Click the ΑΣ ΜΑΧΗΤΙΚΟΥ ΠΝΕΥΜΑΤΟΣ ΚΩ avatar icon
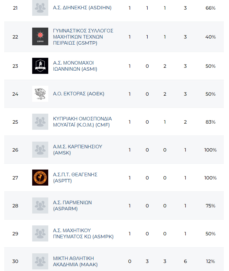The width and height of the screenshot is (229, 271). coord(40,233)
